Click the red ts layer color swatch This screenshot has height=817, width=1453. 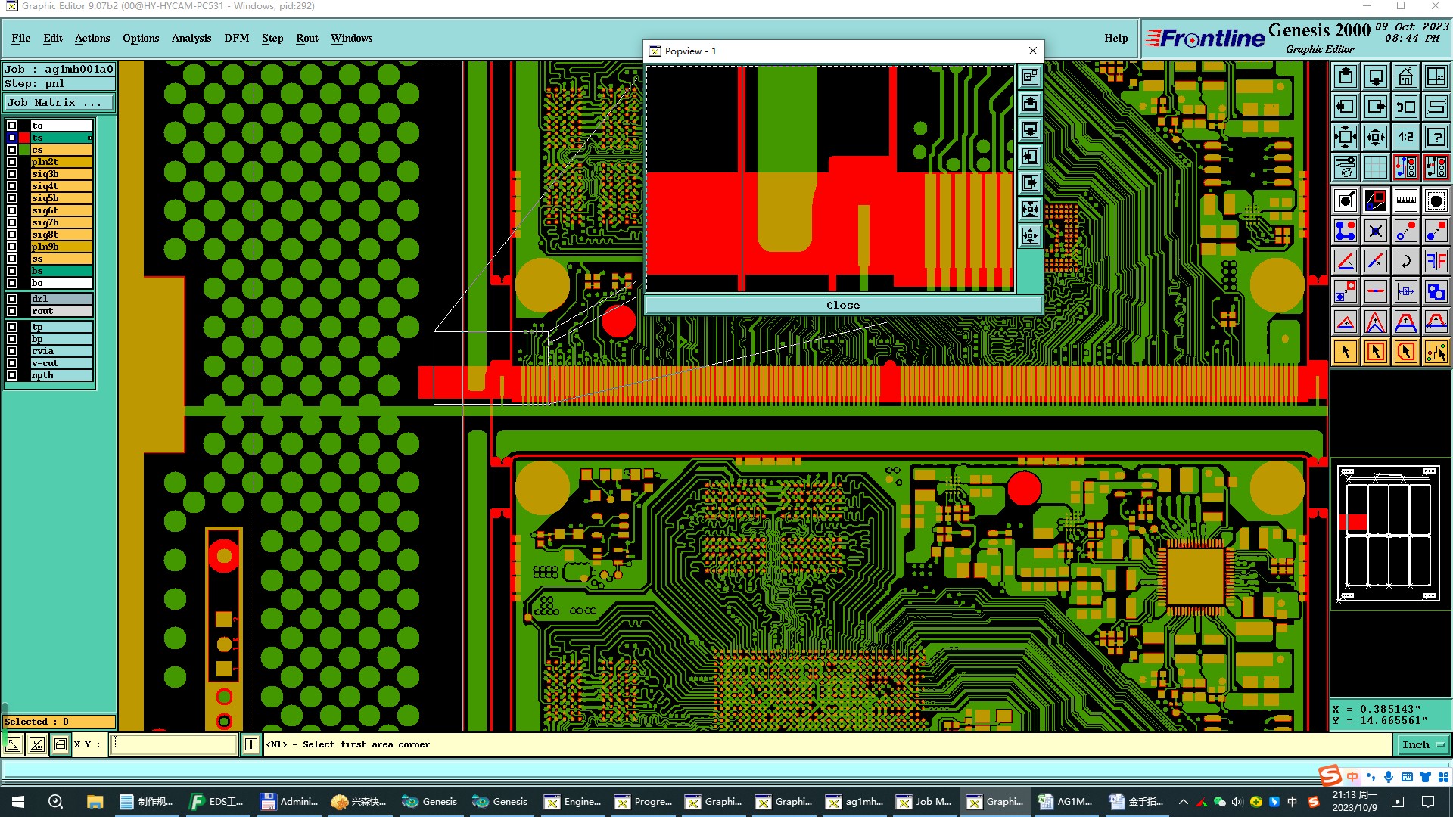24,138
